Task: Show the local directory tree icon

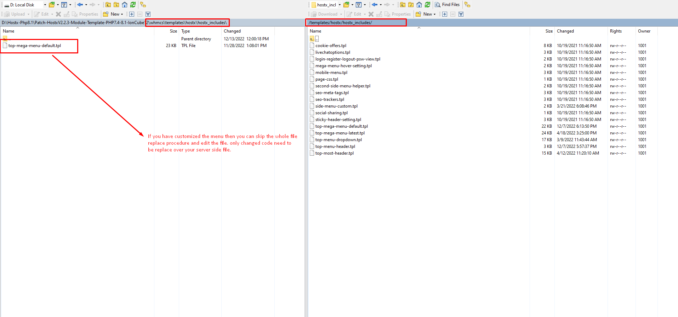Action: click(143, 5)
